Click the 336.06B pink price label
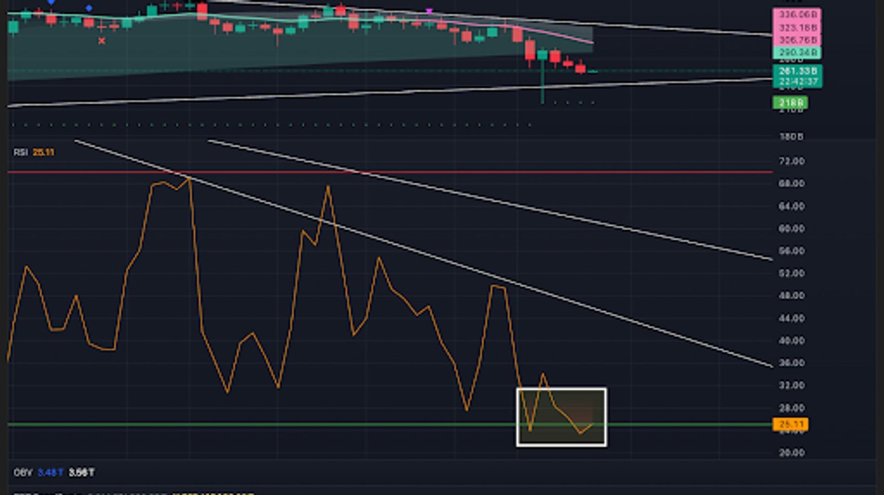The width and height of the screenshot is (884, 495). coord(797,15)
